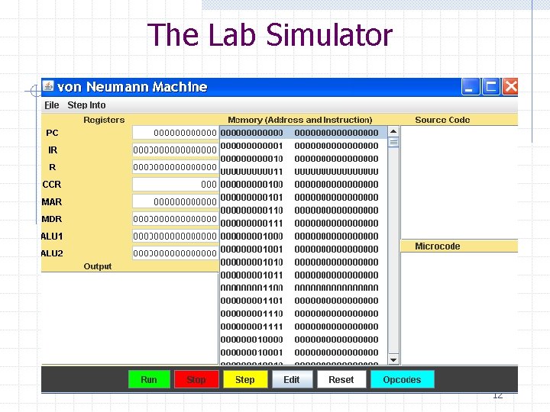Click the Output text area
The image size is (550, 412).
tap(130, 318)
